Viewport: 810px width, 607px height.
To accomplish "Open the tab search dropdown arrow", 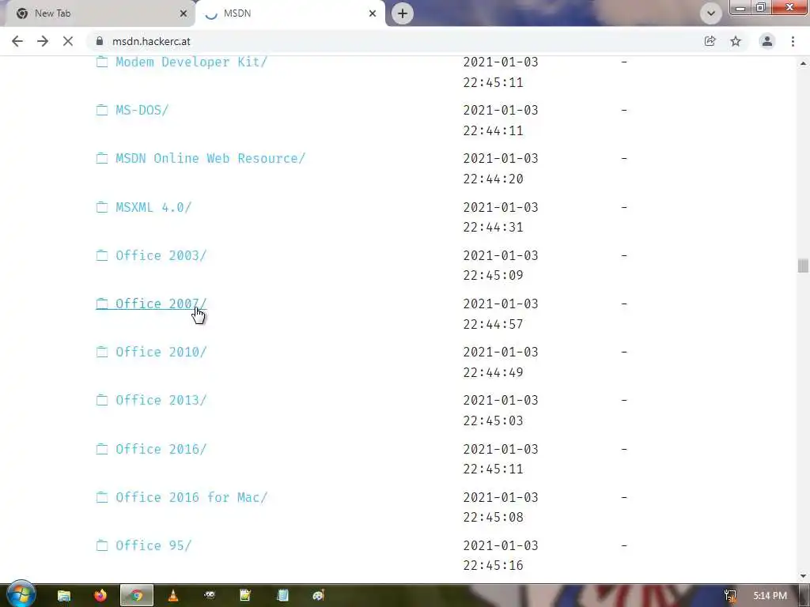I will click(711, 13).
